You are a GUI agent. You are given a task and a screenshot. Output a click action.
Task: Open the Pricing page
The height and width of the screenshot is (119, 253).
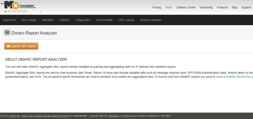157,7
